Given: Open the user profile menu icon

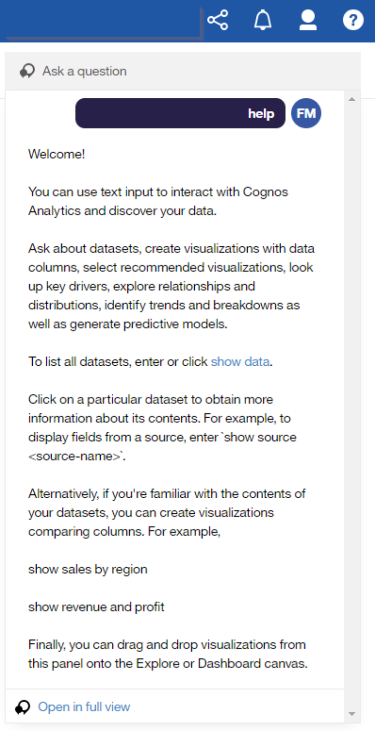Looking at the screenshot, I should (x=308, y=21).
